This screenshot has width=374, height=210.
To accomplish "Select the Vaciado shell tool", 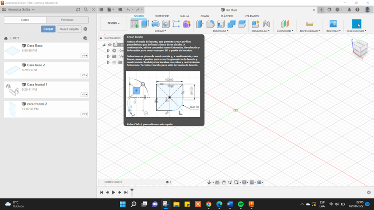I will point(221,24).
